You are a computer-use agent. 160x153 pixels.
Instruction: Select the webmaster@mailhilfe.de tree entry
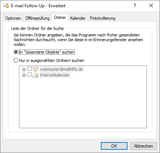[x=61, y=69]
